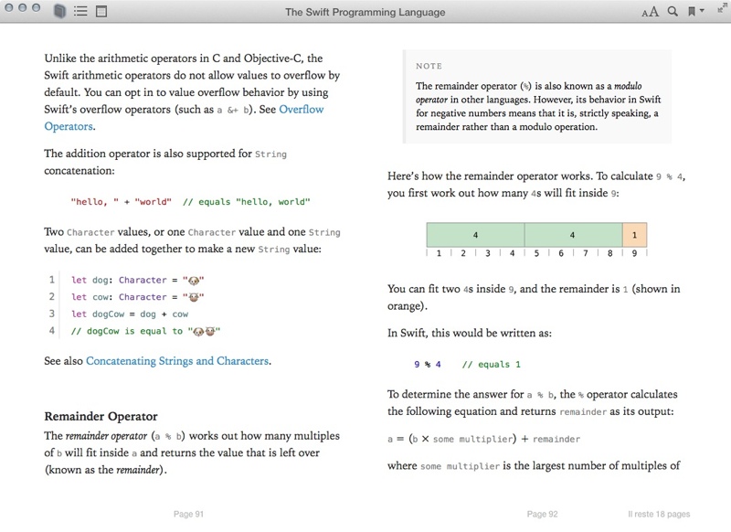Bookmark this page with the ribbon icon

point(692,12)
